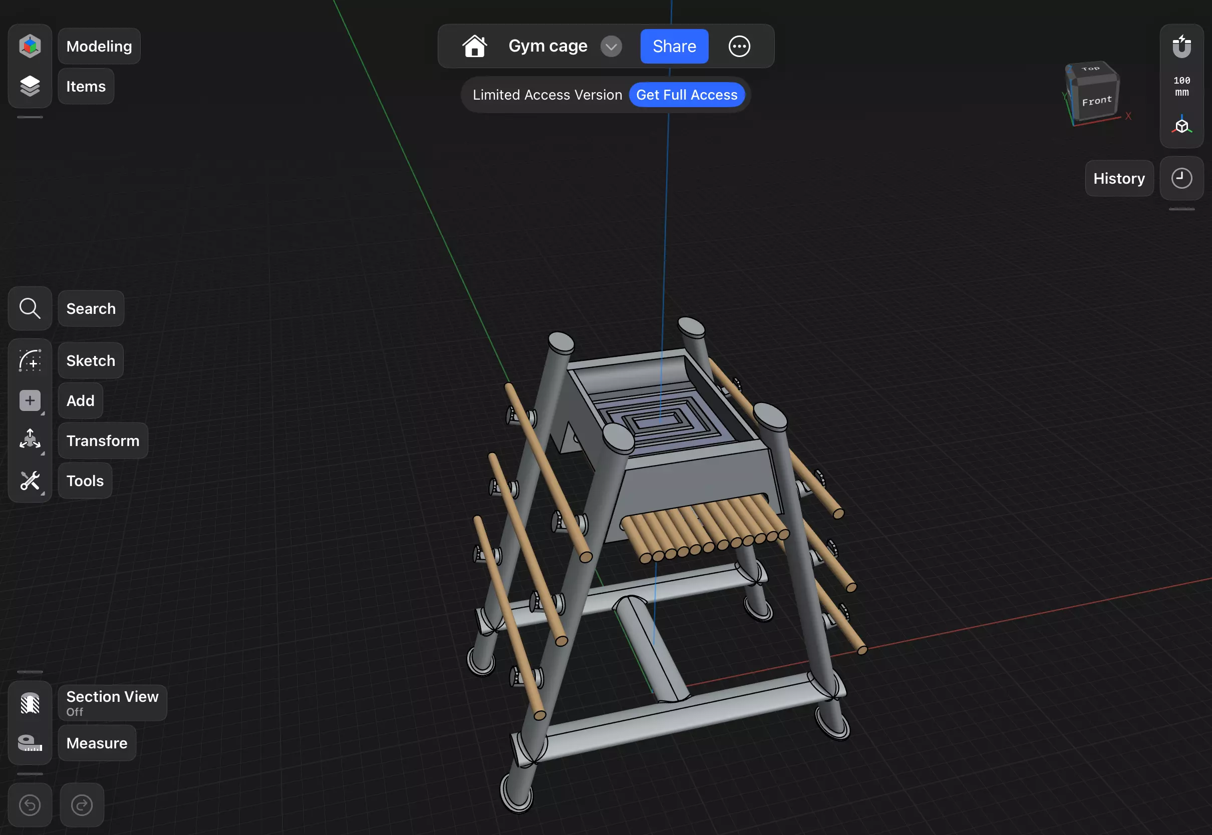
Task: Open the Tools wrench icon
Action: click(30, 481)
